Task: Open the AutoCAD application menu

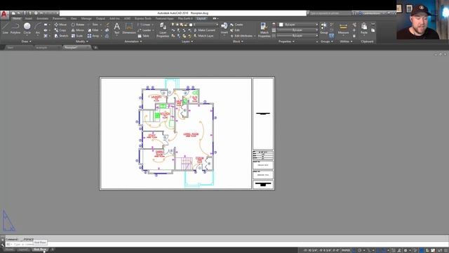Action: 4,14
